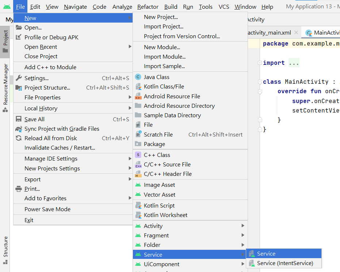This screenshot has height=272, width=340.
Task: Click Close Project in File menu
Action: [73, 56]
